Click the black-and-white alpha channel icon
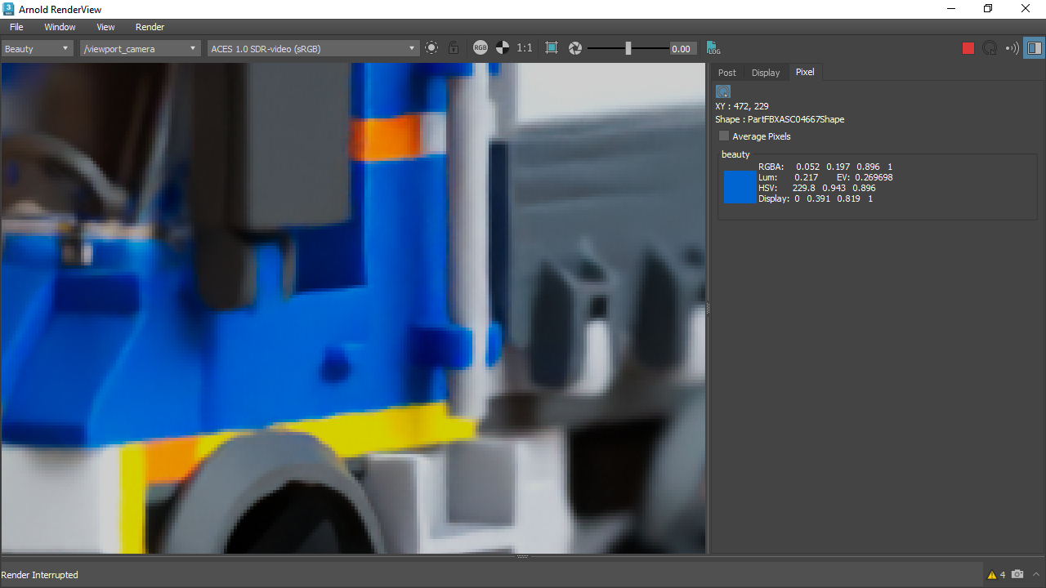Screen dimensions: 1046x588 [x=503, y=48]
